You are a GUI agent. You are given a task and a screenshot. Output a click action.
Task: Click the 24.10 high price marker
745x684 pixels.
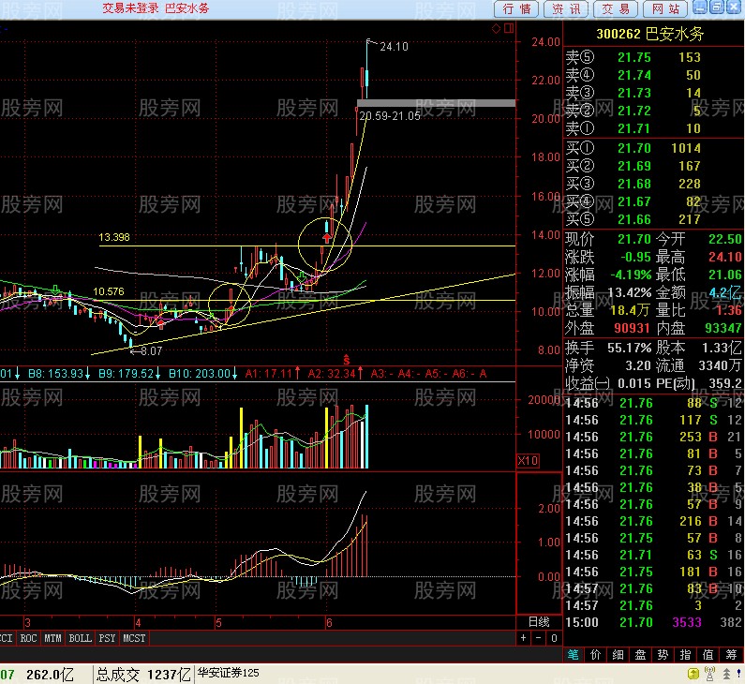[394, 47]
